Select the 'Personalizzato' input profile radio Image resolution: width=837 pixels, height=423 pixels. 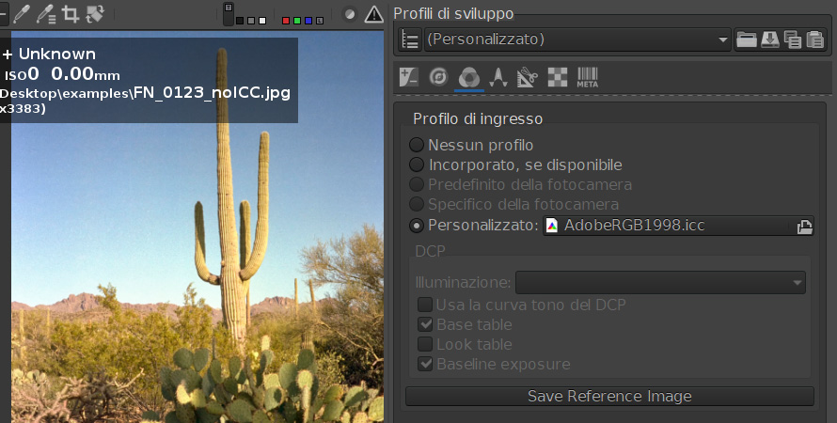(x=417, y=226)
